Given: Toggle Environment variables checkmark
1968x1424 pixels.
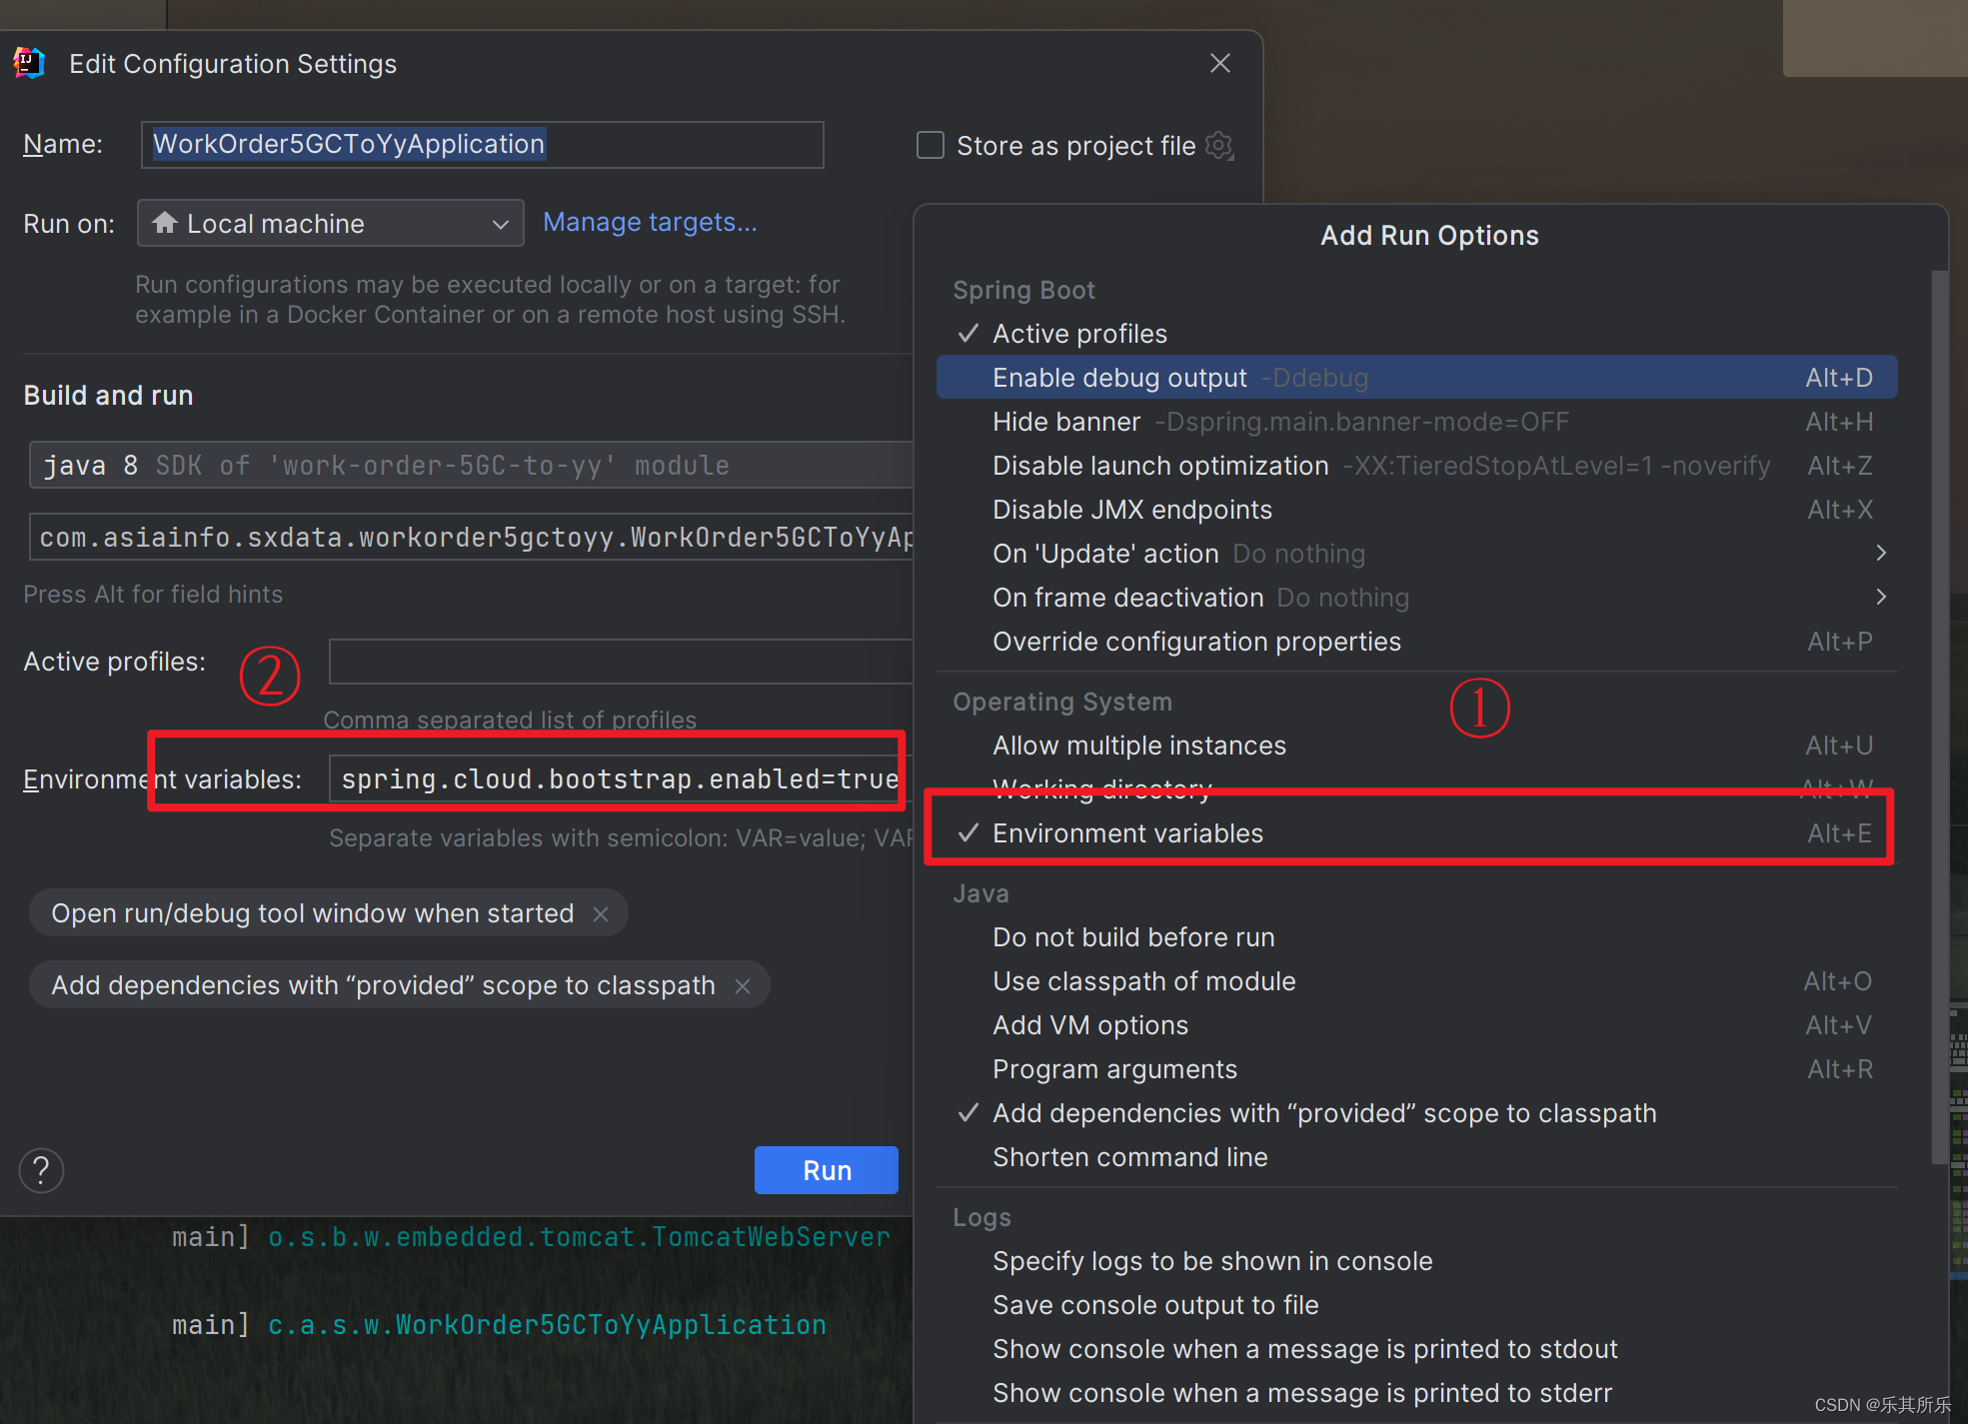Looking at the screenshot, I should coord(971,832).
